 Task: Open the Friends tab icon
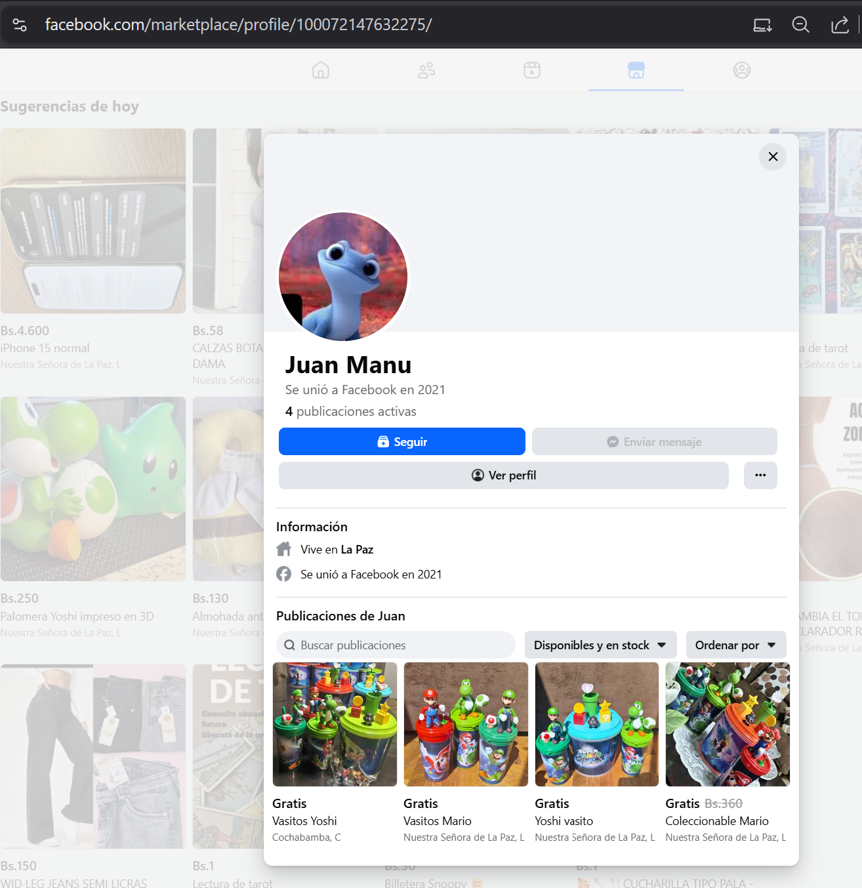(x=426, y=70)
